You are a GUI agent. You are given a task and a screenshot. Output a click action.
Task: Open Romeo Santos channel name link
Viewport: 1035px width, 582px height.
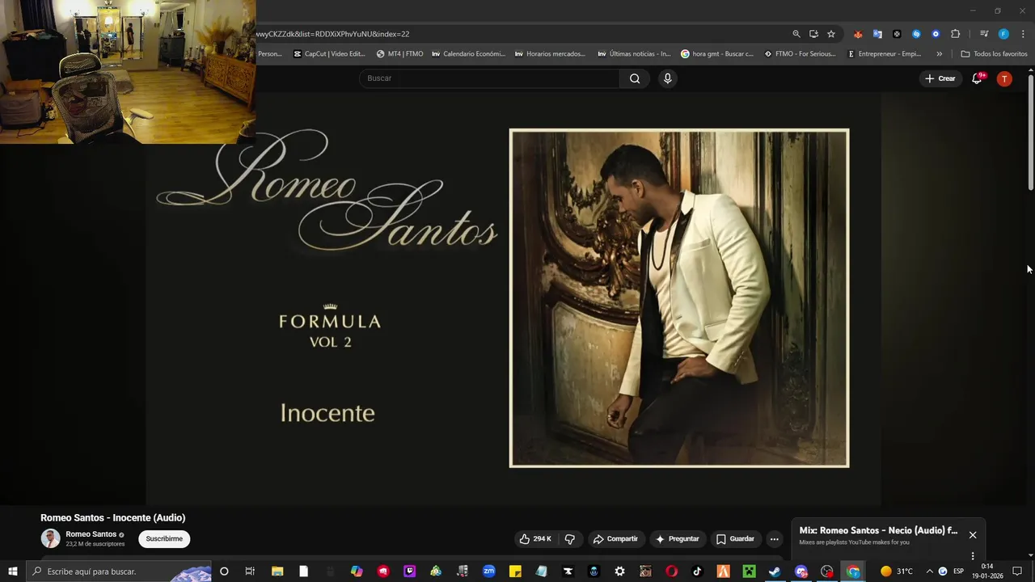91,534
